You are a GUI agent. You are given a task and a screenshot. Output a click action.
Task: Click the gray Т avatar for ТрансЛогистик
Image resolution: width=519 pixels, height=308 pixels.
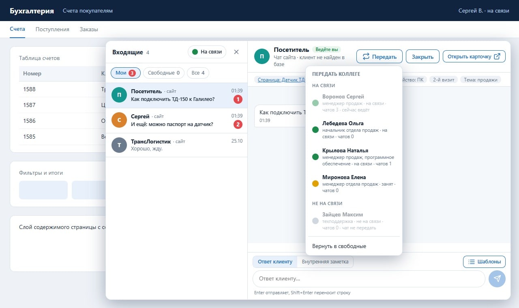click(119, 145)
